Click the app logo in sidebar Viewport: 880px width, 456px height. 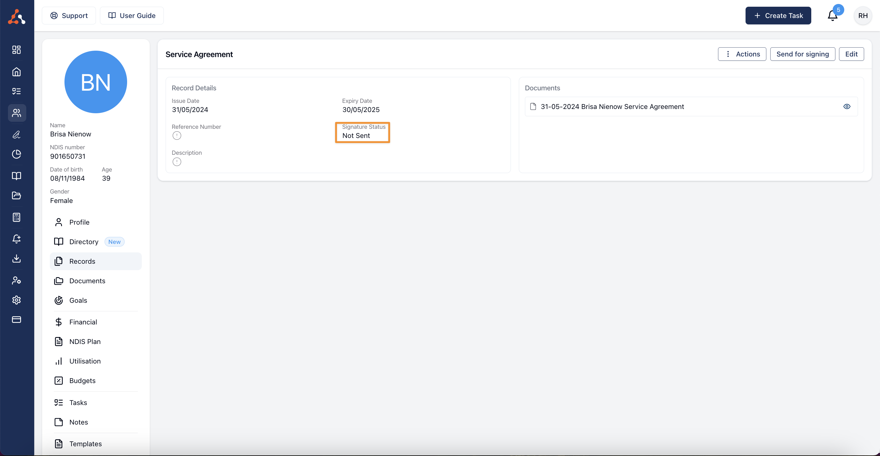pos(16,16)
